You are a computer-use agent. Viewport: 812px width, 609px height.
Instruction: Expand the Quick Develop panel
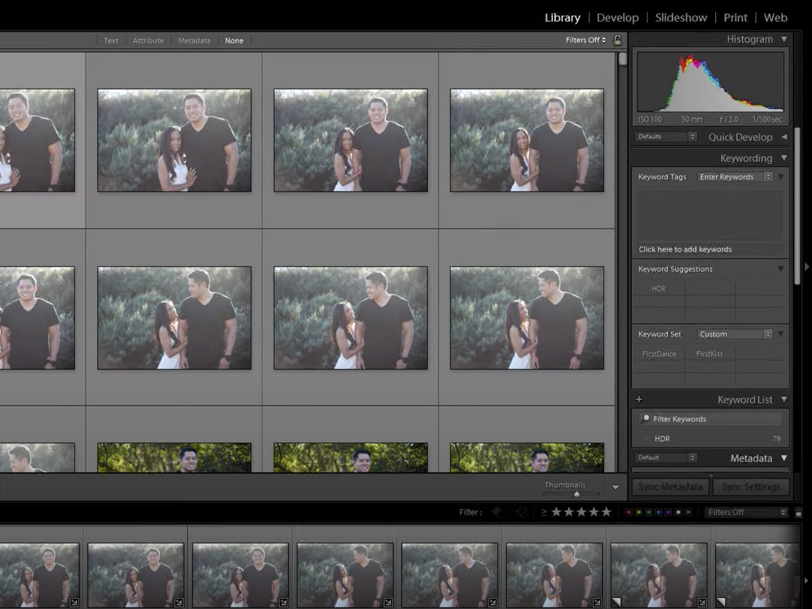click(784, 137)
